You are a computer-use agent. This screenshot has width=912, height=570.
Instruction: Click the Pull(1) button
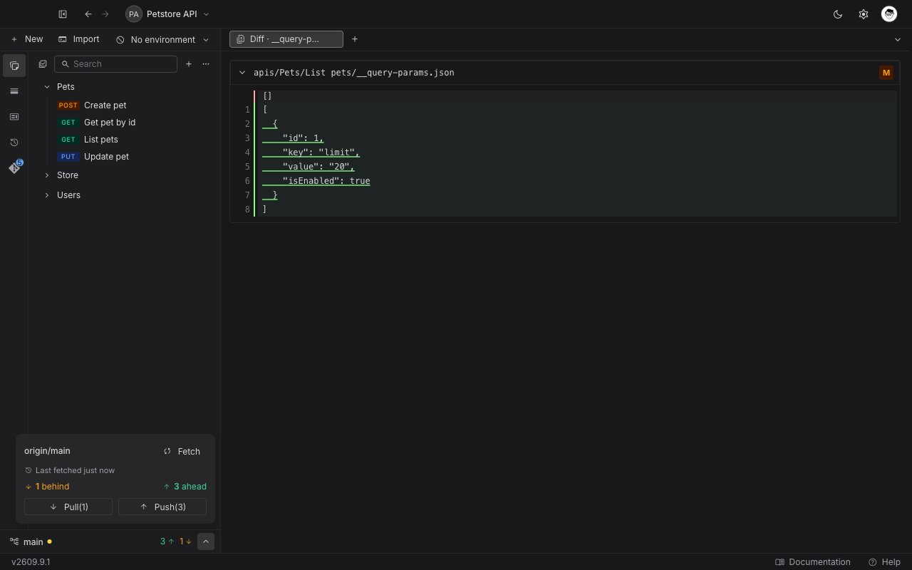tap(68, 507)
